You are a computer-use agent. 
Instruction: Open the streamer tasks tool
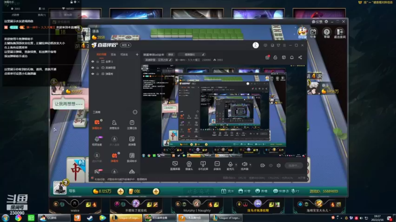pyautogui.click(x=132, y=125)
